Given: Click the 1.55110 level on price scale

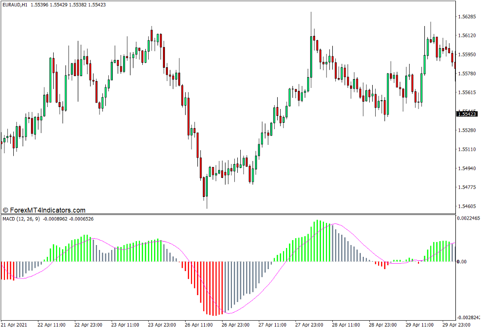Looking at the screenshot, I should pos(466,149).
